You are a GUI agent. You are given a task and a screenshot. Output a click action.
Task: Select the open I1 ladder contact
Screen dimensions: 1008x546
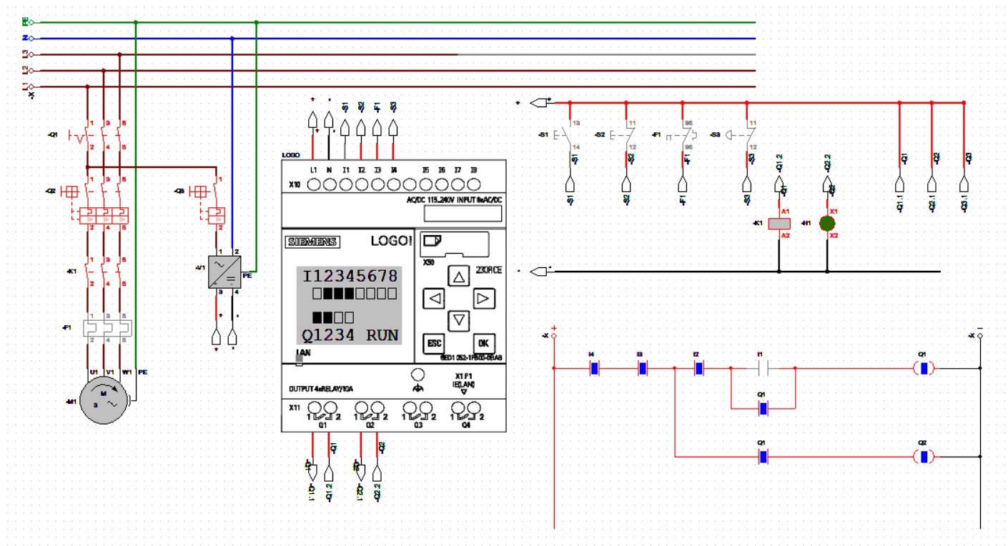point(762,369)
